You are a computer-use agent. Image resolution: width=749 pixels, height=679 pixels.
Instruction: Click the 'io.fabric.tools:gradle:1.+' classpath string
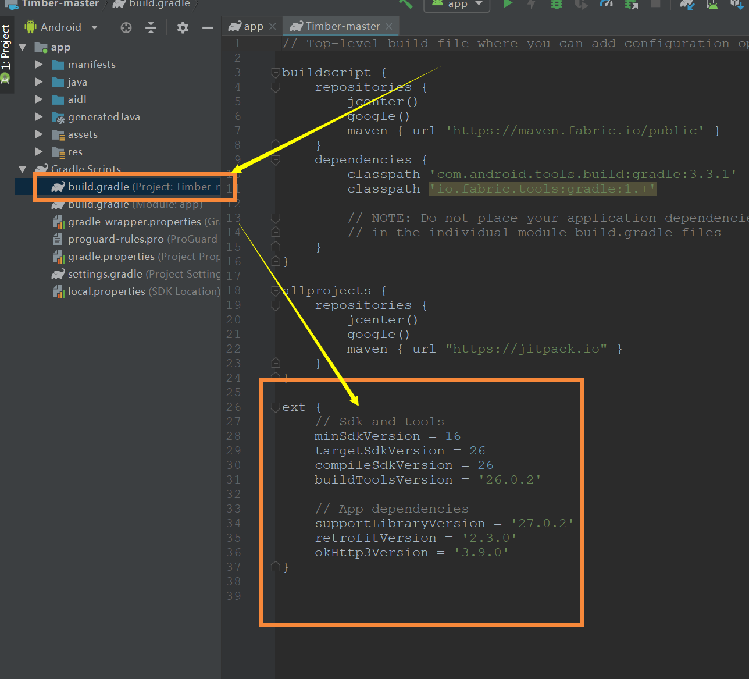[x=543, y=189]
